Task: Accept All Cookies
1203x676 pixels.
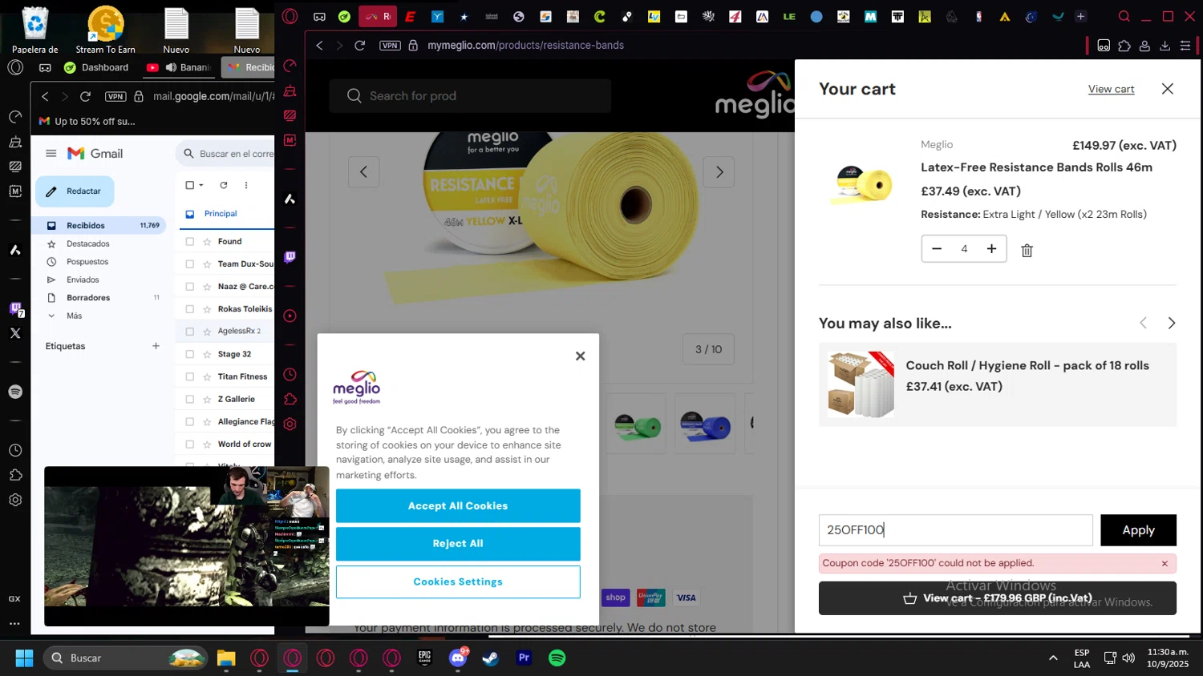Action: pos(458,506)
